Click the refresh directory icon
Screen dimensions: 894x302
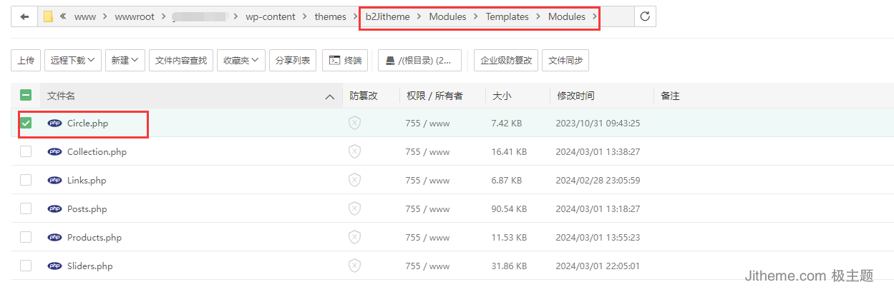[645, 17]
